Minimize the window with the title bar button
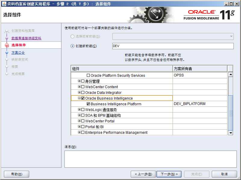This screenshot has height=180, width=241. [226, 4]
